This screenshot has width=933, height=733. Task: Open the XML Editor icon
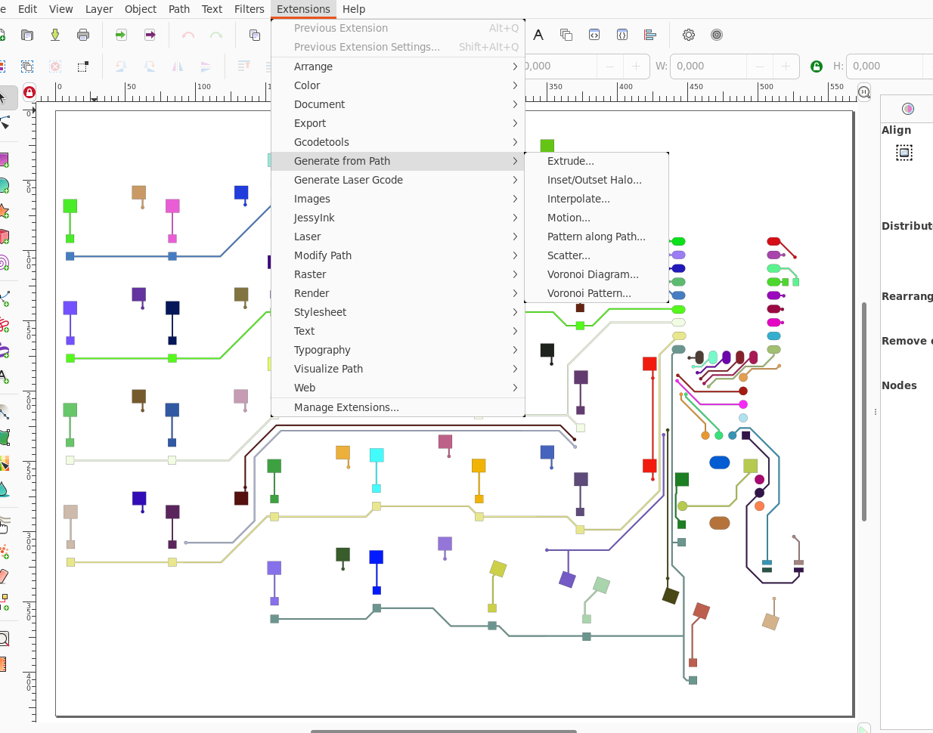point(594,35)
